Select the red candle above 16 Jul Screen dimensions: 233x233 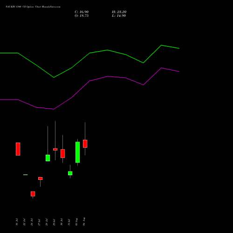pyautogui.click(x=18, y=149)
